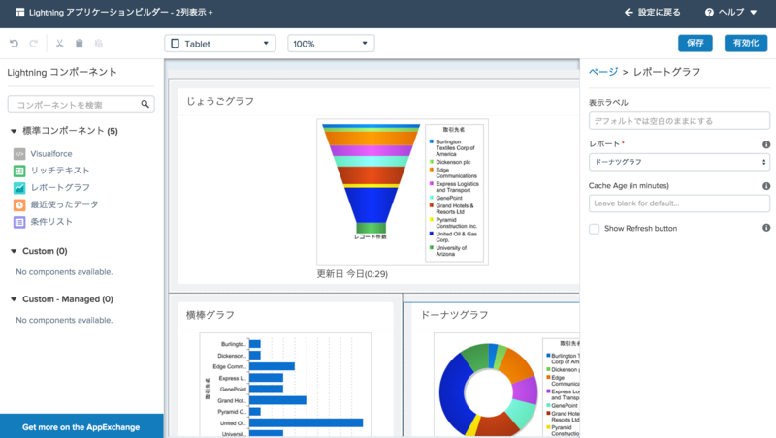Open the ヘルプ dropdown menu
Image resolution: width=776 pixels, height=438 pixels.
731,13
